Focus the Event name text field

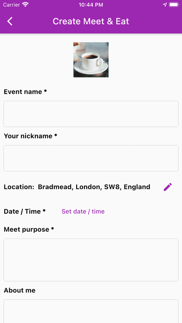[91, 114]
